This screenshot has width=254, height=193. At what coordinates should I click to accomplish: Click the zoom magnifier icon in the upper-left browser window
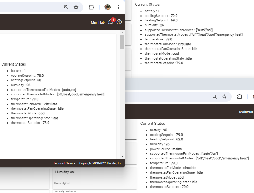point(66,7)
